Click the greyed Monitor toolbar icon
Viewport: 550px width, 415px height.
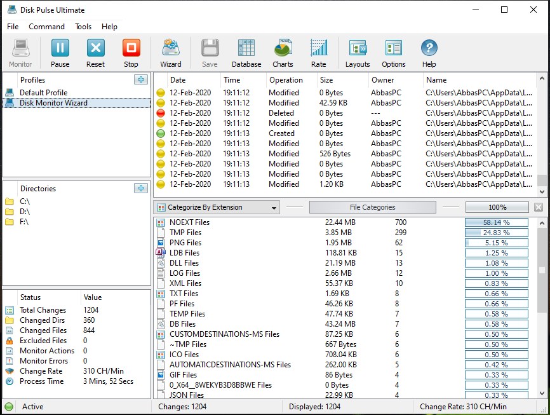click(21, 48)
